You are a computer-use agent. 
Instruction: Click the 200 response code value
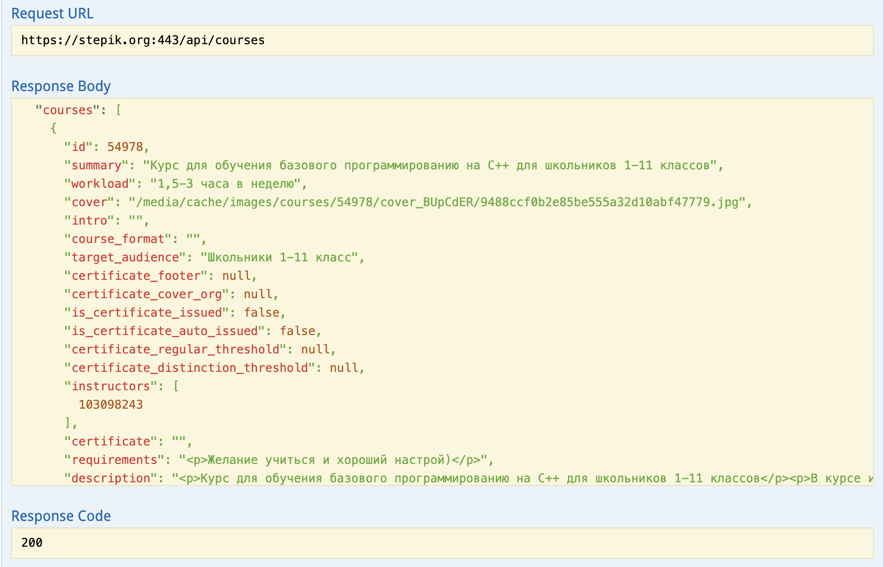pyautogui.click(x=32, y=543)
